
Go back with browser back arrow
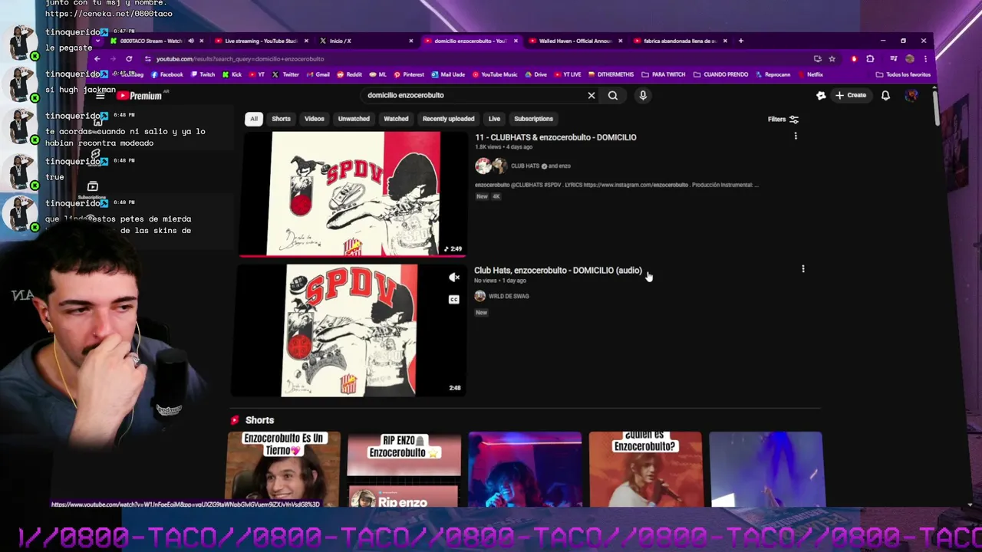[x=97, y=59]
